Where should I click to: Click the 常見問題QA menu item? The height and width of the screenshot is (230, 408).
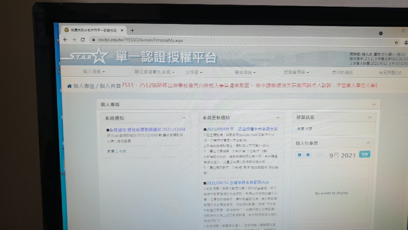[x=390, y=73]
